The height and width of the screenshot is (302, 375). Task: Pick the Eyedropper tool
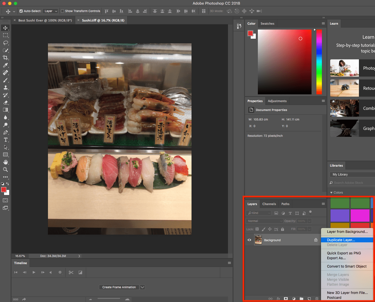pos(5,65)
